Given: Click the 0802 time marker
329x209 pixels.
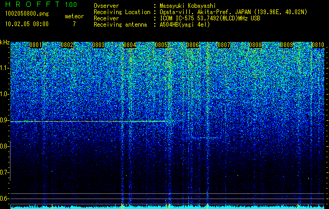Looking at the screenshot, I should point(67,45).
